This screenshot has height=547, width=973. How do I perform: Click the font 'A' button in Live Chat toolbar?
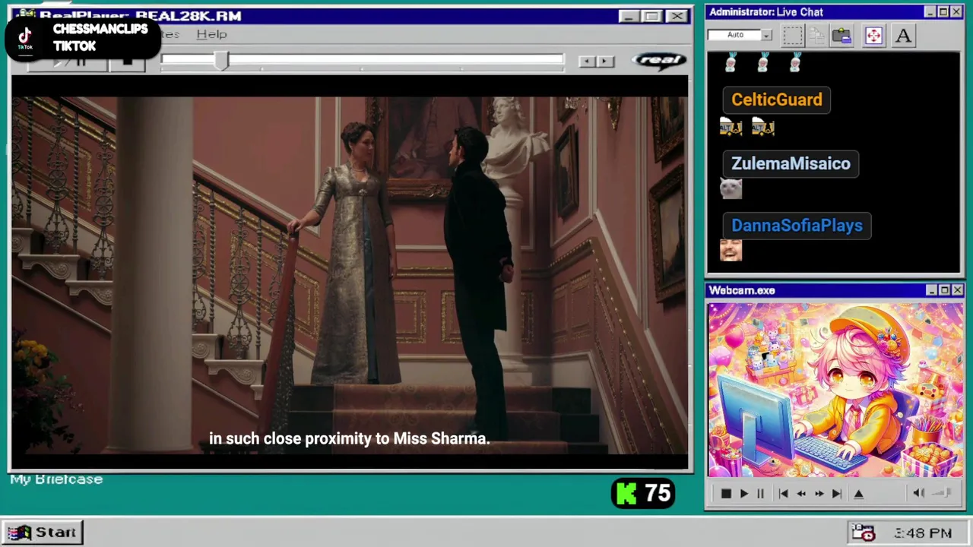[903, 36]
